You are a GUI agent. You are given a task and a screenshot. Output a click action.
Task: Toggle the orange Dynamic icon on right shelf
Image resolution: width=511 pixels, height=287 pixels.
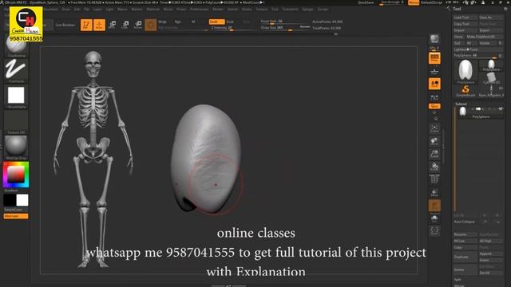(x=434, y=206)
